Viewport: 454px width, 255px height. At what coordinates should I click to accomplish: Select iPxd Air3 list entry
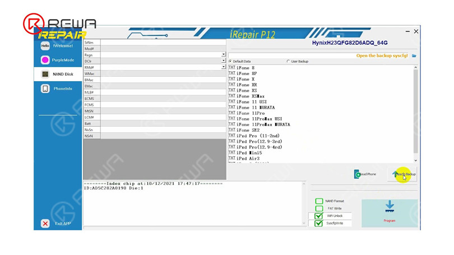pyautogui.click(x=248, y=159)
